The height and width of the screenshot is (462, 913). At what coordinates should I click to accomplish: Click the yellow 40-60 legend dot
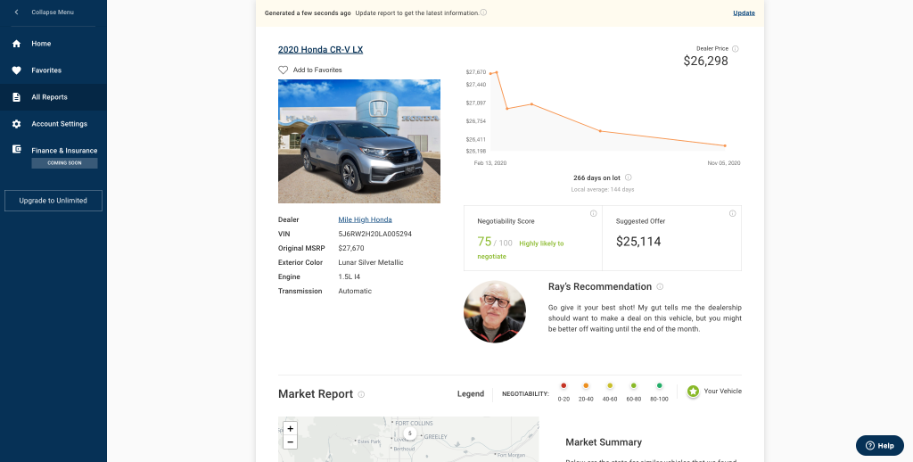[610, 385]
